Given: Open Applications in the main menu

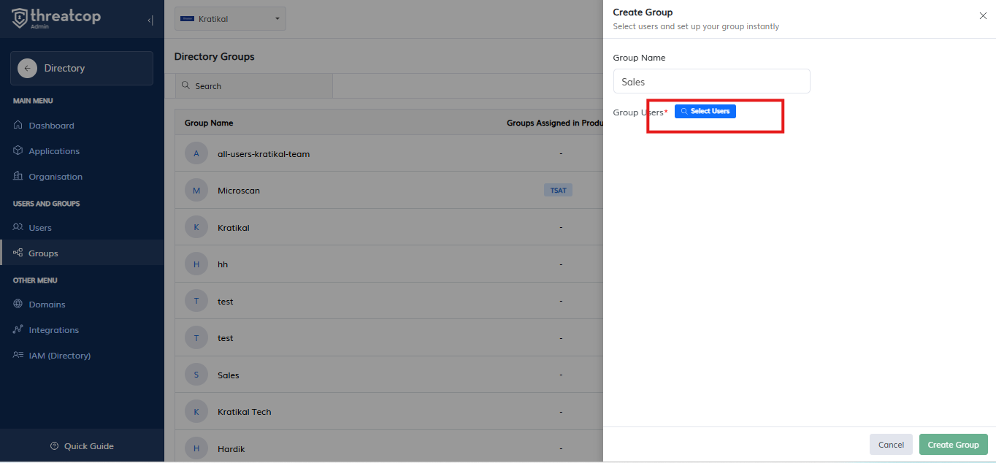Looking at the screenshot, I should pos(53,151).
